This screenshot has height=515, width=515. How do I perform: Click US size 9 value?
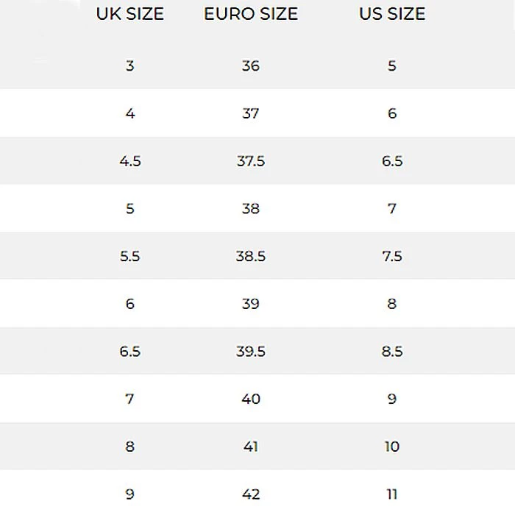[x=392, y=399]
